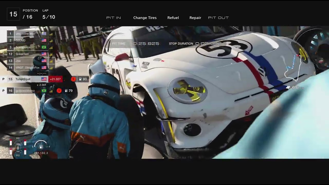329x185 pixels.
Task: Click the rear-right tire wear indicator
Action: pos(25,152)
